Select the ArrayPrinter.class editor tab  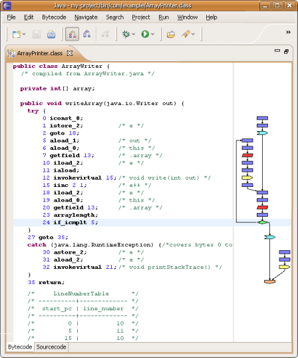pyautogui.click(x=39, y=53)
